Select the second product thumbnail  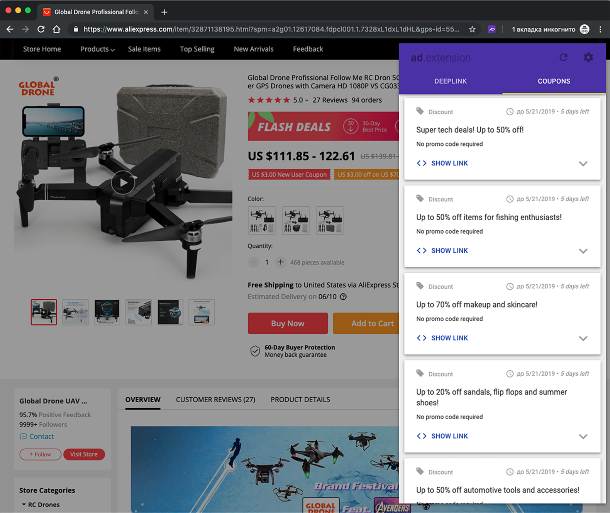75,312
